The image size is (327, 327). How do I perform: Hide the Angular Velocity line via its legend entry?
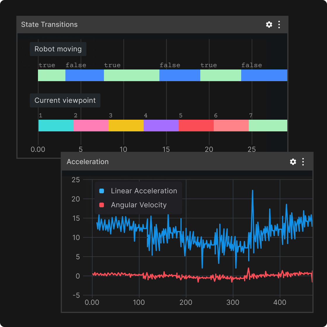point(138,205)
